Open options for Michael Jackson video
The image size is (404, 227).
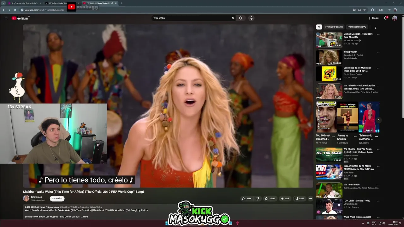tap(378, 34)
